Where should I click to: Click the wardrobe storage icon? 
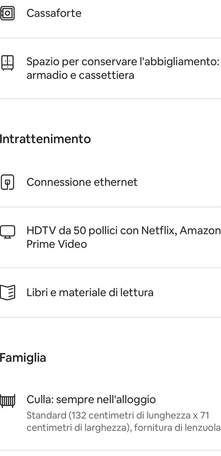point(7,63)
